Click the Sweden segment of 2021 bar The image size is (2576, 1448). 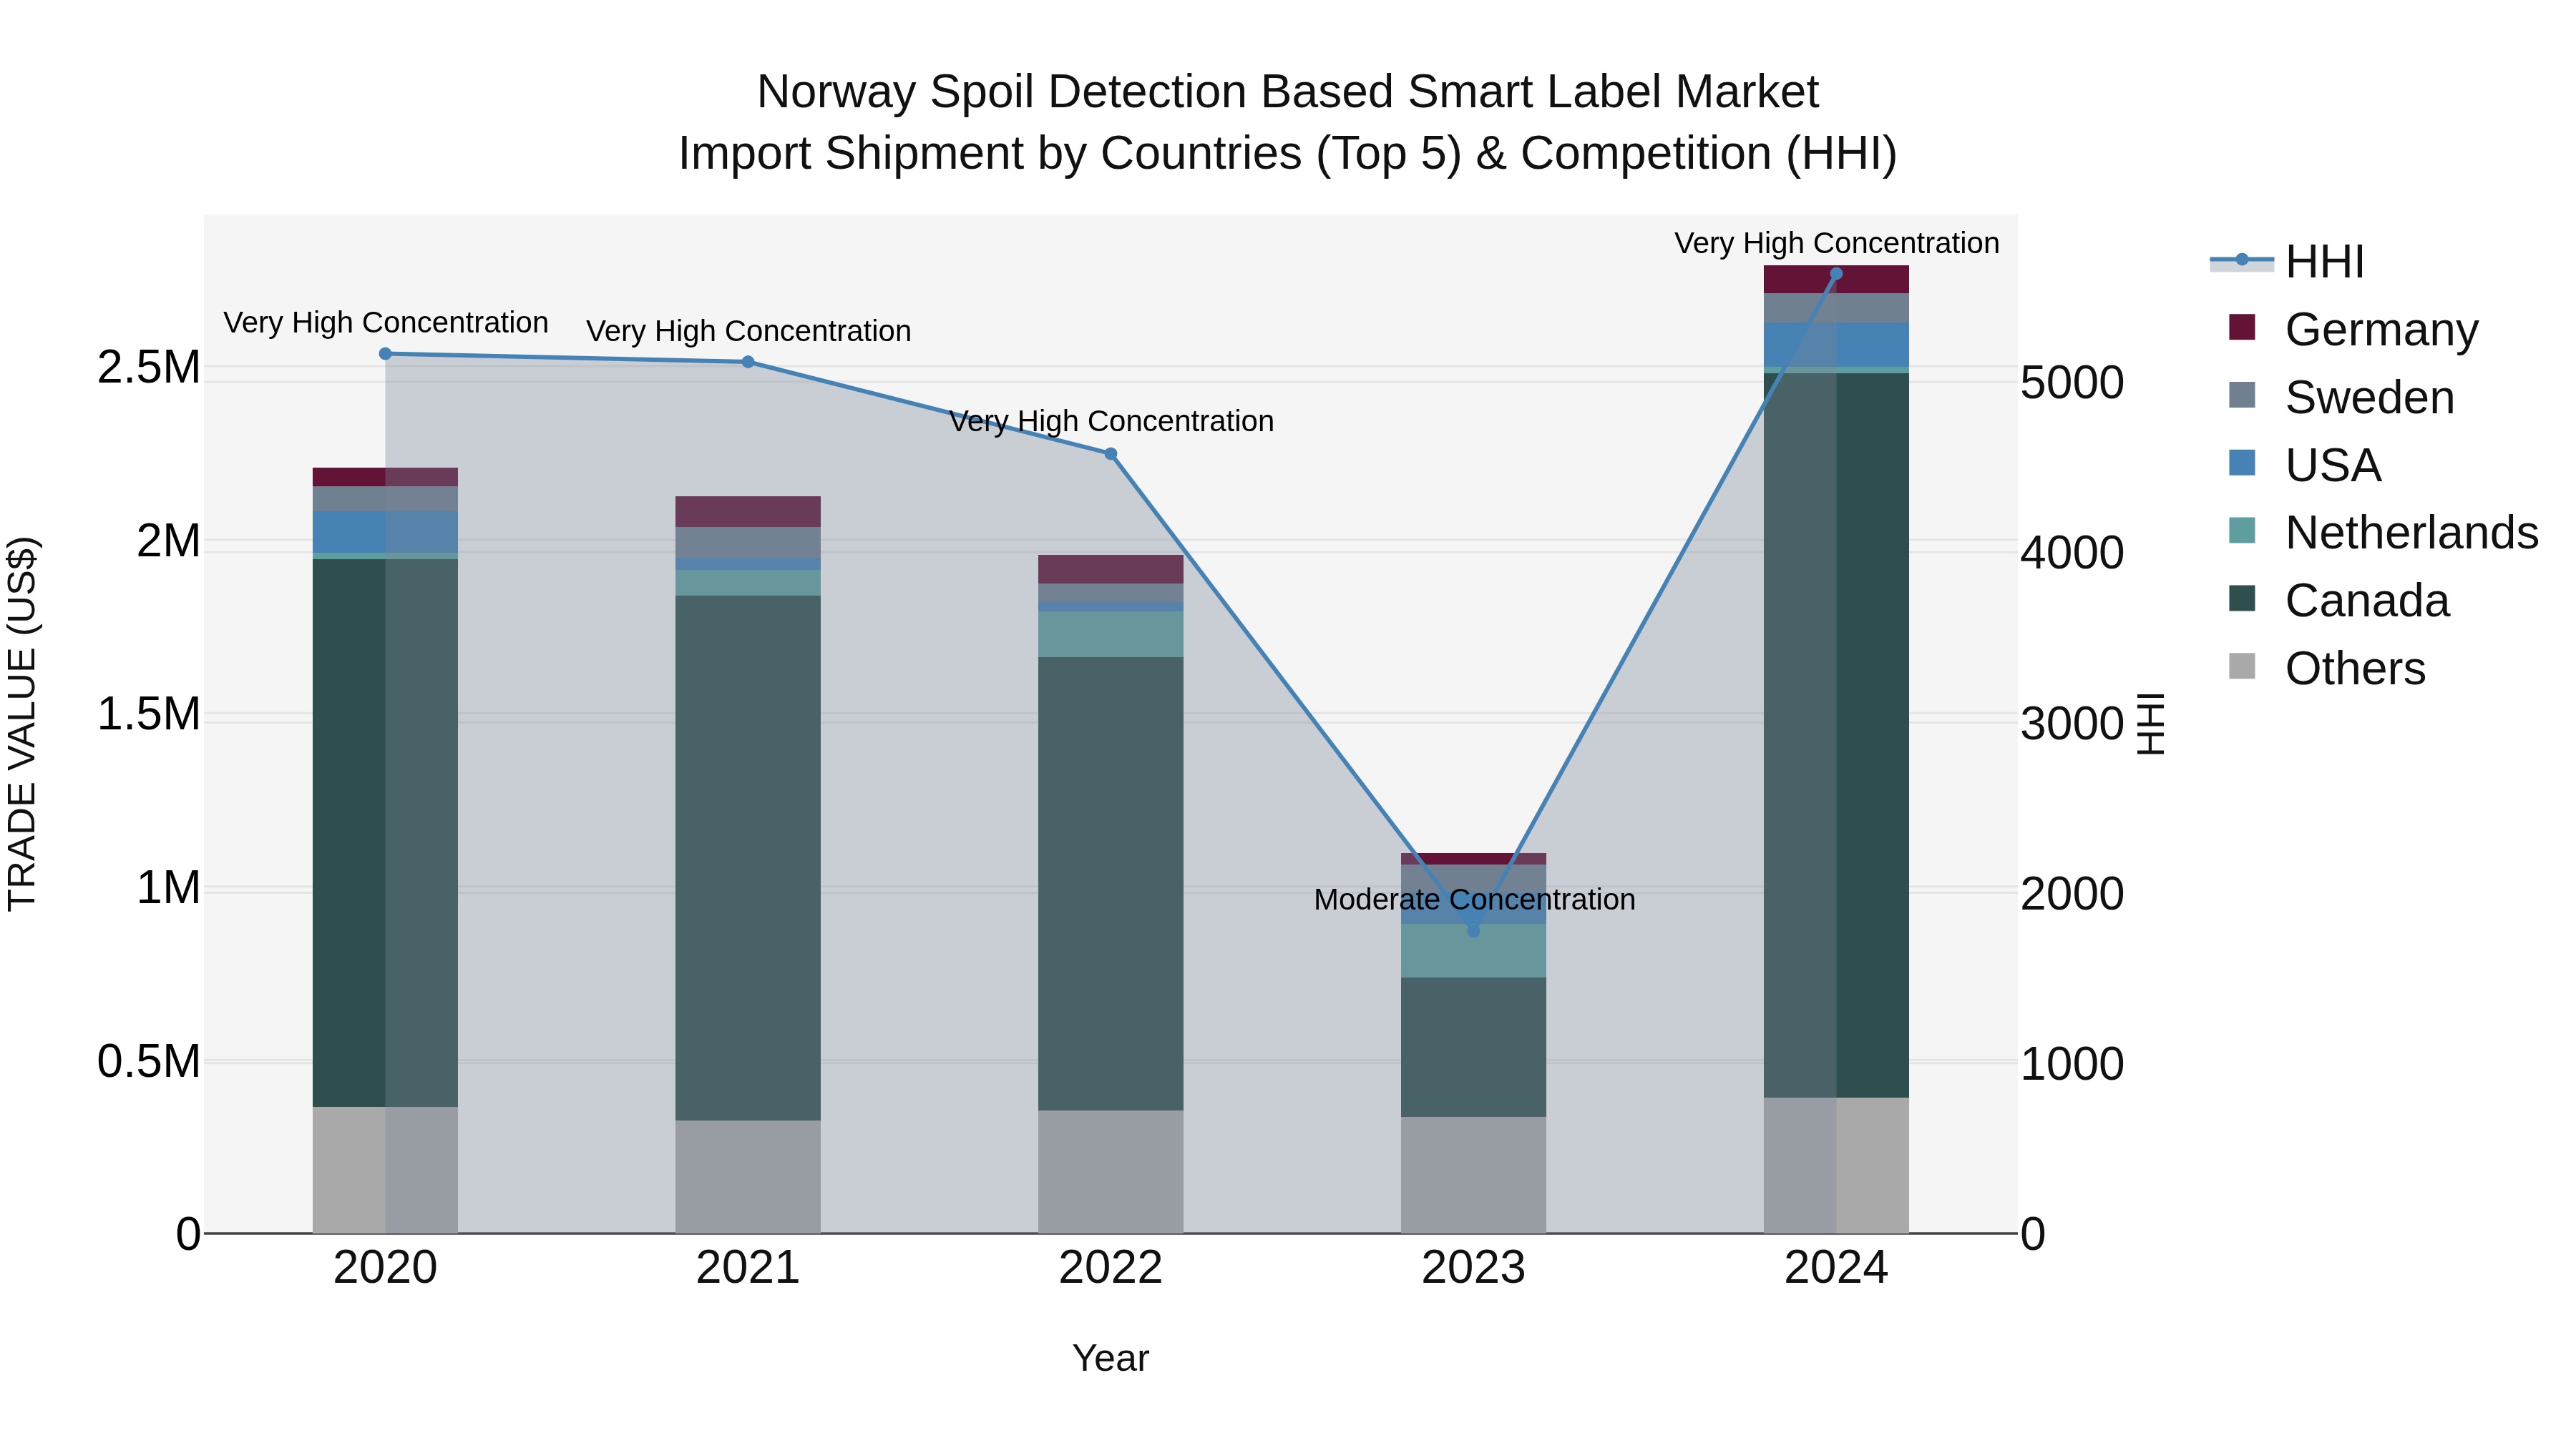click(748, 541)
